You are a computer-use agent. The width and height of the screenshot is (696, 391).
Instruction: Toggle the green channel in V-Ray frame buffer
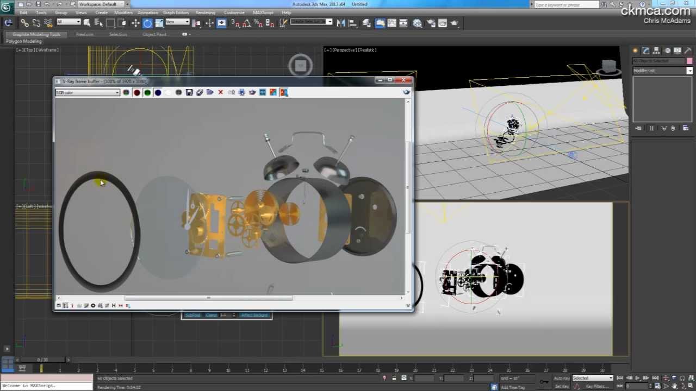pos(147,92)
